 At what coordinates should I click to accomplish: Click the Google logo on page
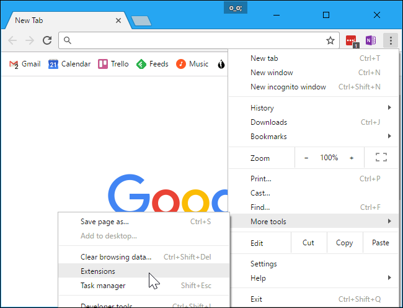coord(167,194)
